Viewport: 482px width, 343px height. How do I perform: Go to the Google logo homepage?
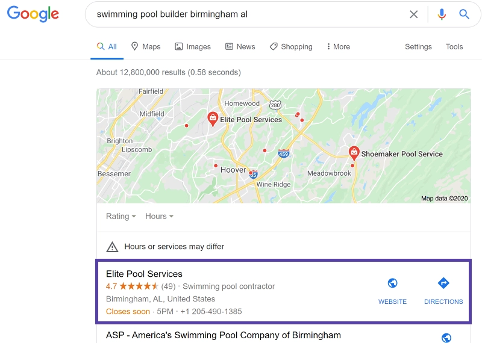(x=33, y=14)
